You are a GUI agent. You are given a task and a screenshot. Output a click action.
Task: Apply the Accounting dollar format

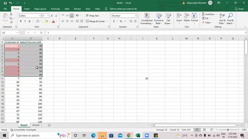114,21
